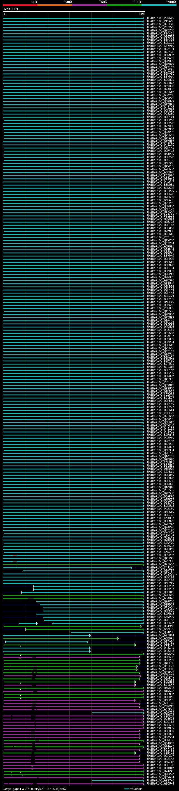This screenshot has height=791, width=179.
Task: Open hit UniRef100_O04956
Action: click(x=160, y=626)
